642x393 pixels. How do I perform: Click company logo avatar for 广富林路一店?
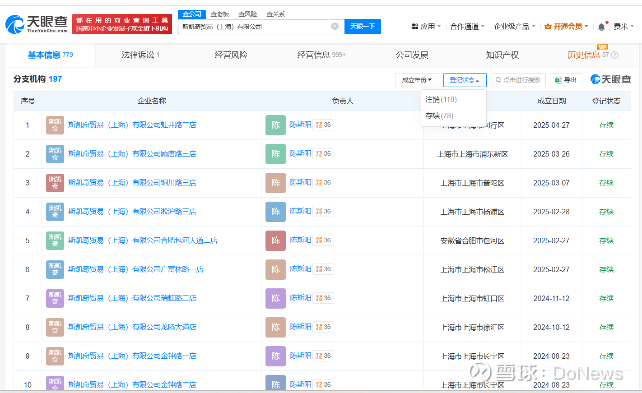pos(55,269)
